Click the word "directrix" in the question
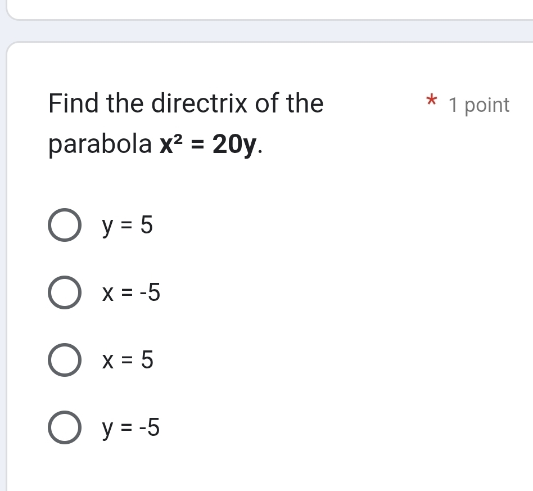 pyautogui.click(x=200, y=104)
